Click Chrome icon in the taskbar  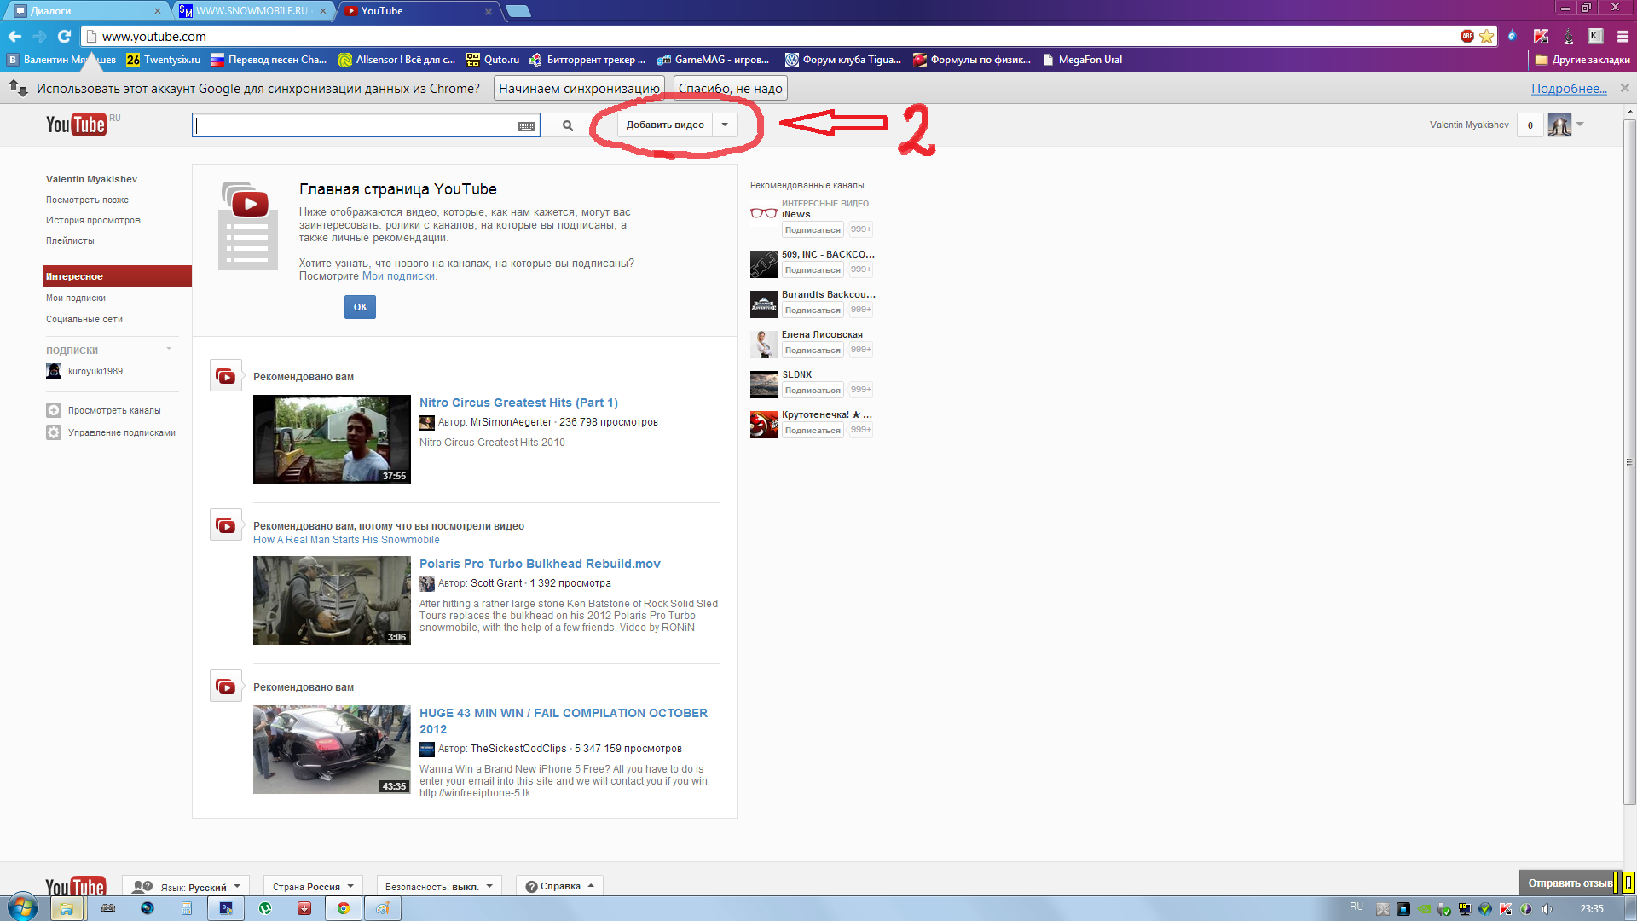[344, 908]
